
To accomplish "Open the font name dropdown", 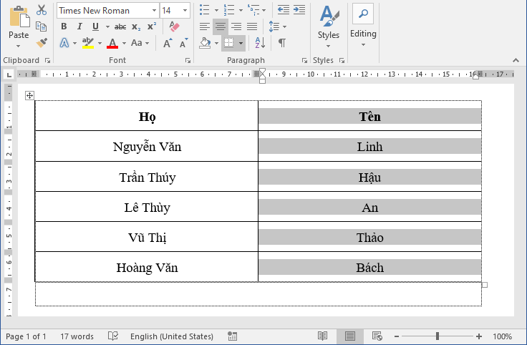I will point(154,11).
